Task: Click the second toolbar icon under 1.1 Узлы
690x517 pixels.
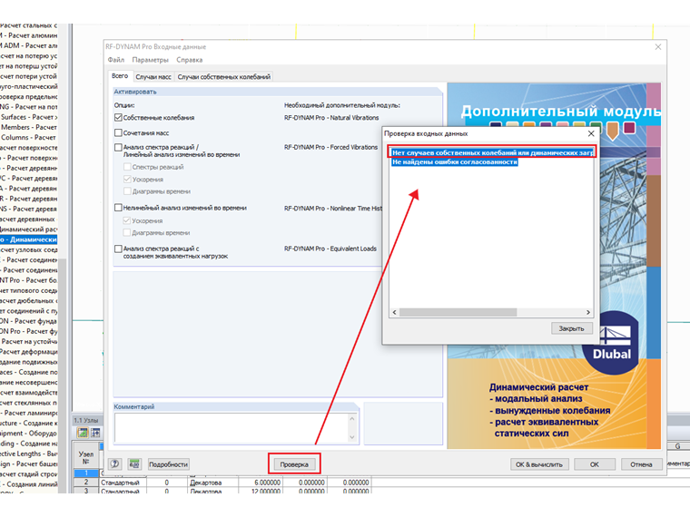Action: (95, 433)
